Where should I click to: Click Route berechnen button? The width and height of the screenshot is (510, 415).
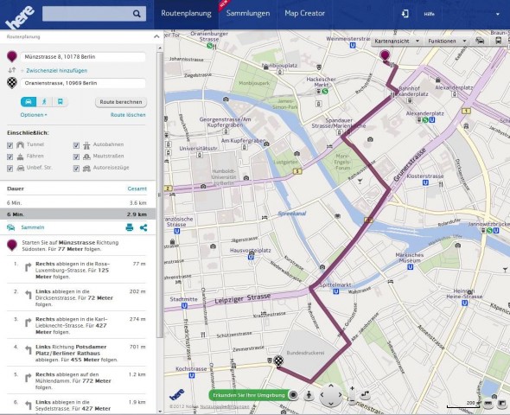[121, 102]
